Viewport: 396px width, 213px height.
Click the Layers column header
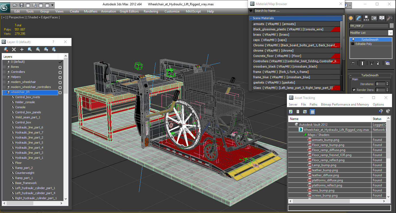[x=30, y=57]
